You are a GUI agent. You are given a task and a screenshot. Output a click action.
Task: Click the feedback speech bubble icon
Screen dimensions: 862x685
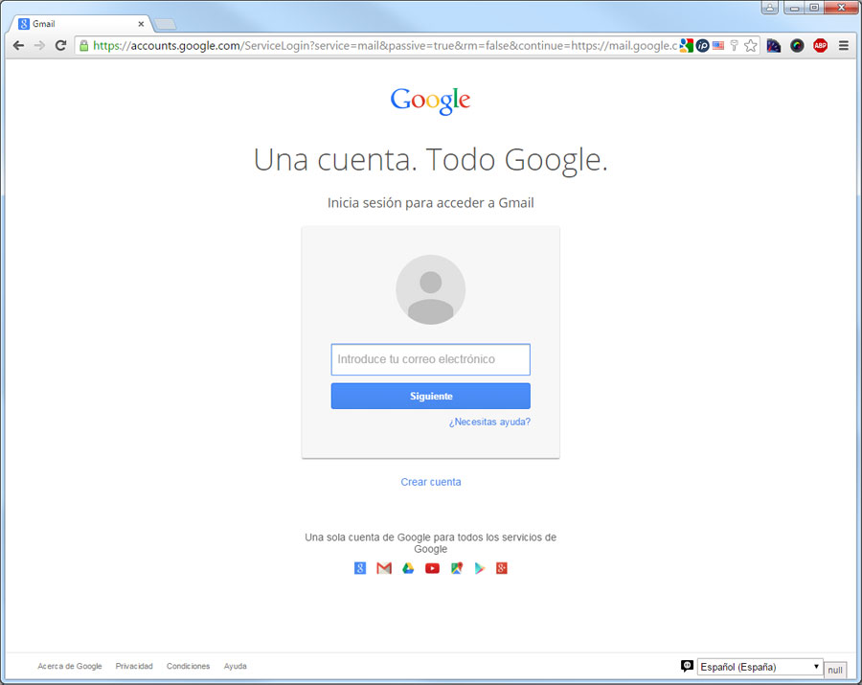687,666
